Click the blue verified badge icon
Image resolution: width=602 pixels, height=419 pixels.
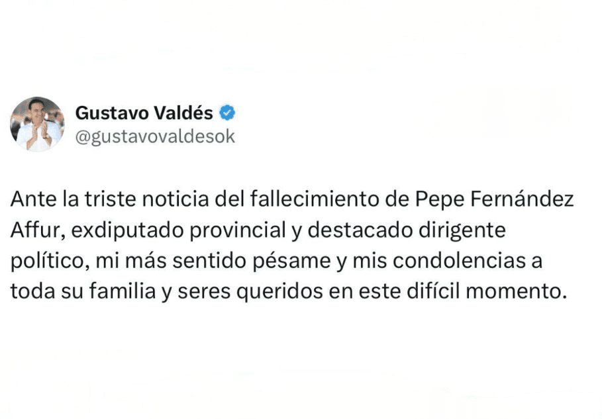[x=227, y=113]
